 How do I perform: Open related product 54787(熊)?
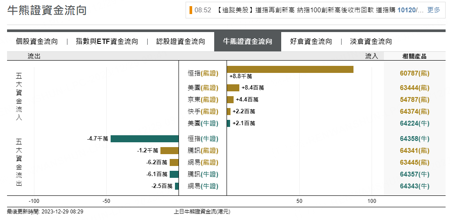click(414, 100)
